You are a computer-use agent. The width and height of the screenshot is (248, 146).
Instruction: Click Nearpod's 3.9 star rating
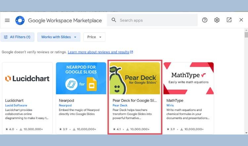coord(63,129)
